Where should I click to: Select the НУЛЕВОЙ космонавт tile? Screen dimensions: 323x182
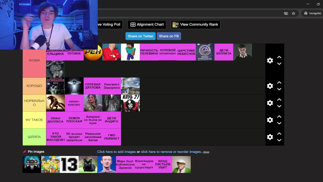168,52
